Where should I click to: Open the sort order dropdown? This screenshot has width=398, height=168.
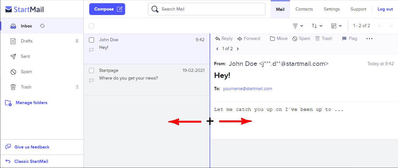click(317, 26)
